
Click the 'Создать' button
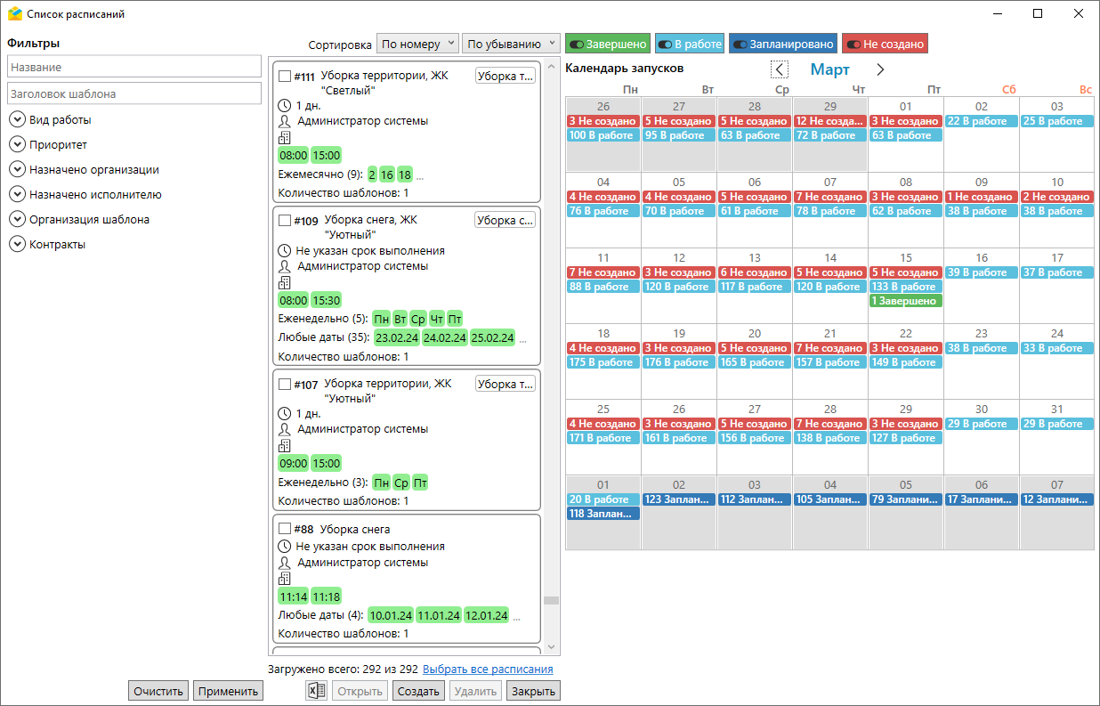click(418, 691)
